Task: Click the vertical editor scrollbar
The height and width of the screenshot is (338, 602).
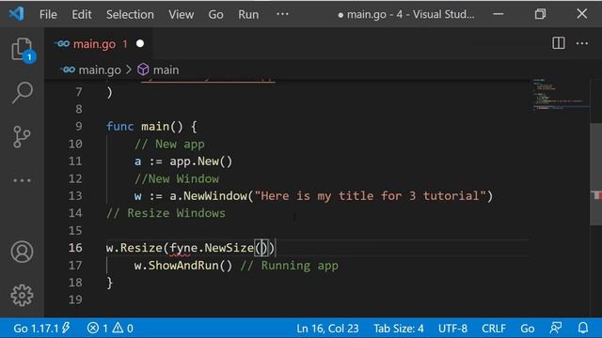Action: [595, 174]
